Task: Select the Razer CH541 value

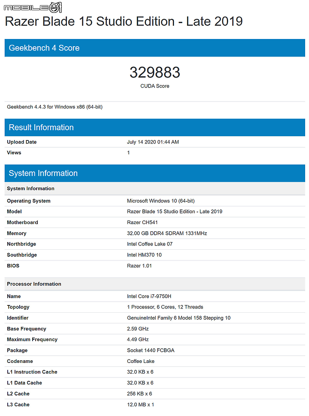Action: point(142,222)
